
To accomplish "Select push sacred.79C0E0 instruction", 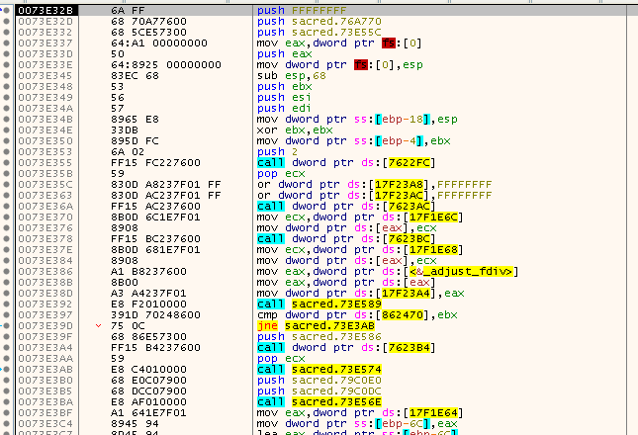I will [319, 380].
